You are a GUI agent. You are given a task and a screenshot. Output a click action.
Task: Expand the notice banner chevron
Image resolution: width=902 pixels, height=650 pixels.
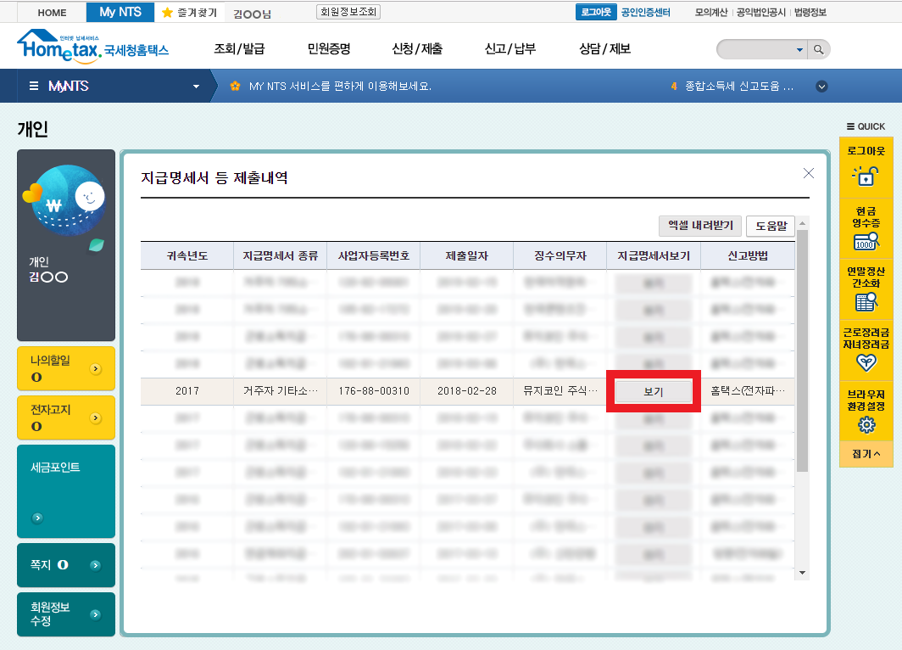(821, 87)
